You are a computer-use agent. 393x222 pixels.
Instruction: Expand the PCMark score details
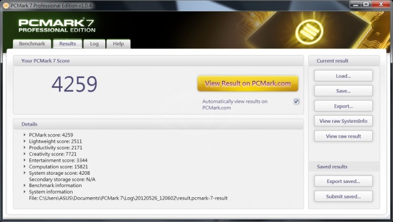tap(25, 135)
